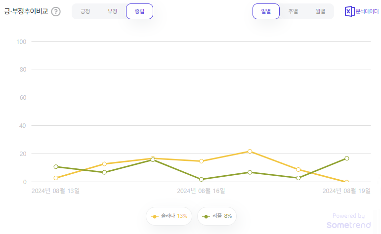381x234 pixels.
Task: Switch to the 부정 sentiment tab
Action: point(113,11)
